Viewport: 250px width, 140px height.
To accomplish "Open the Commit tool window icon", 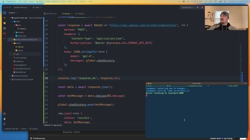I will [4, 18].
